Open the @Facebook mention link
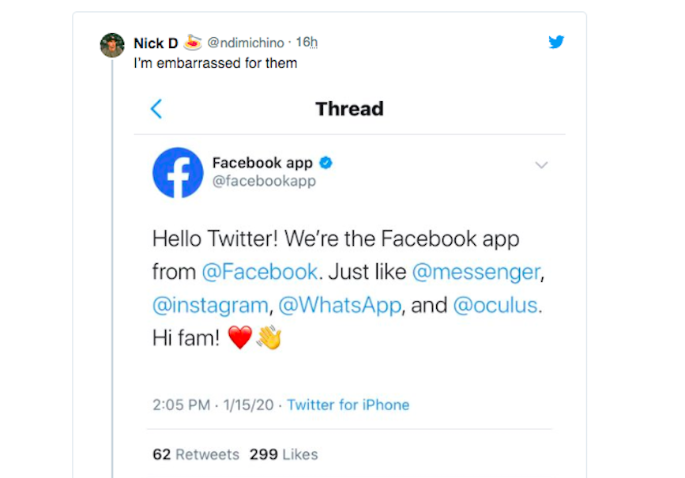Image resolution: width=685 pixels, height=478 pixels. [259, 272]
